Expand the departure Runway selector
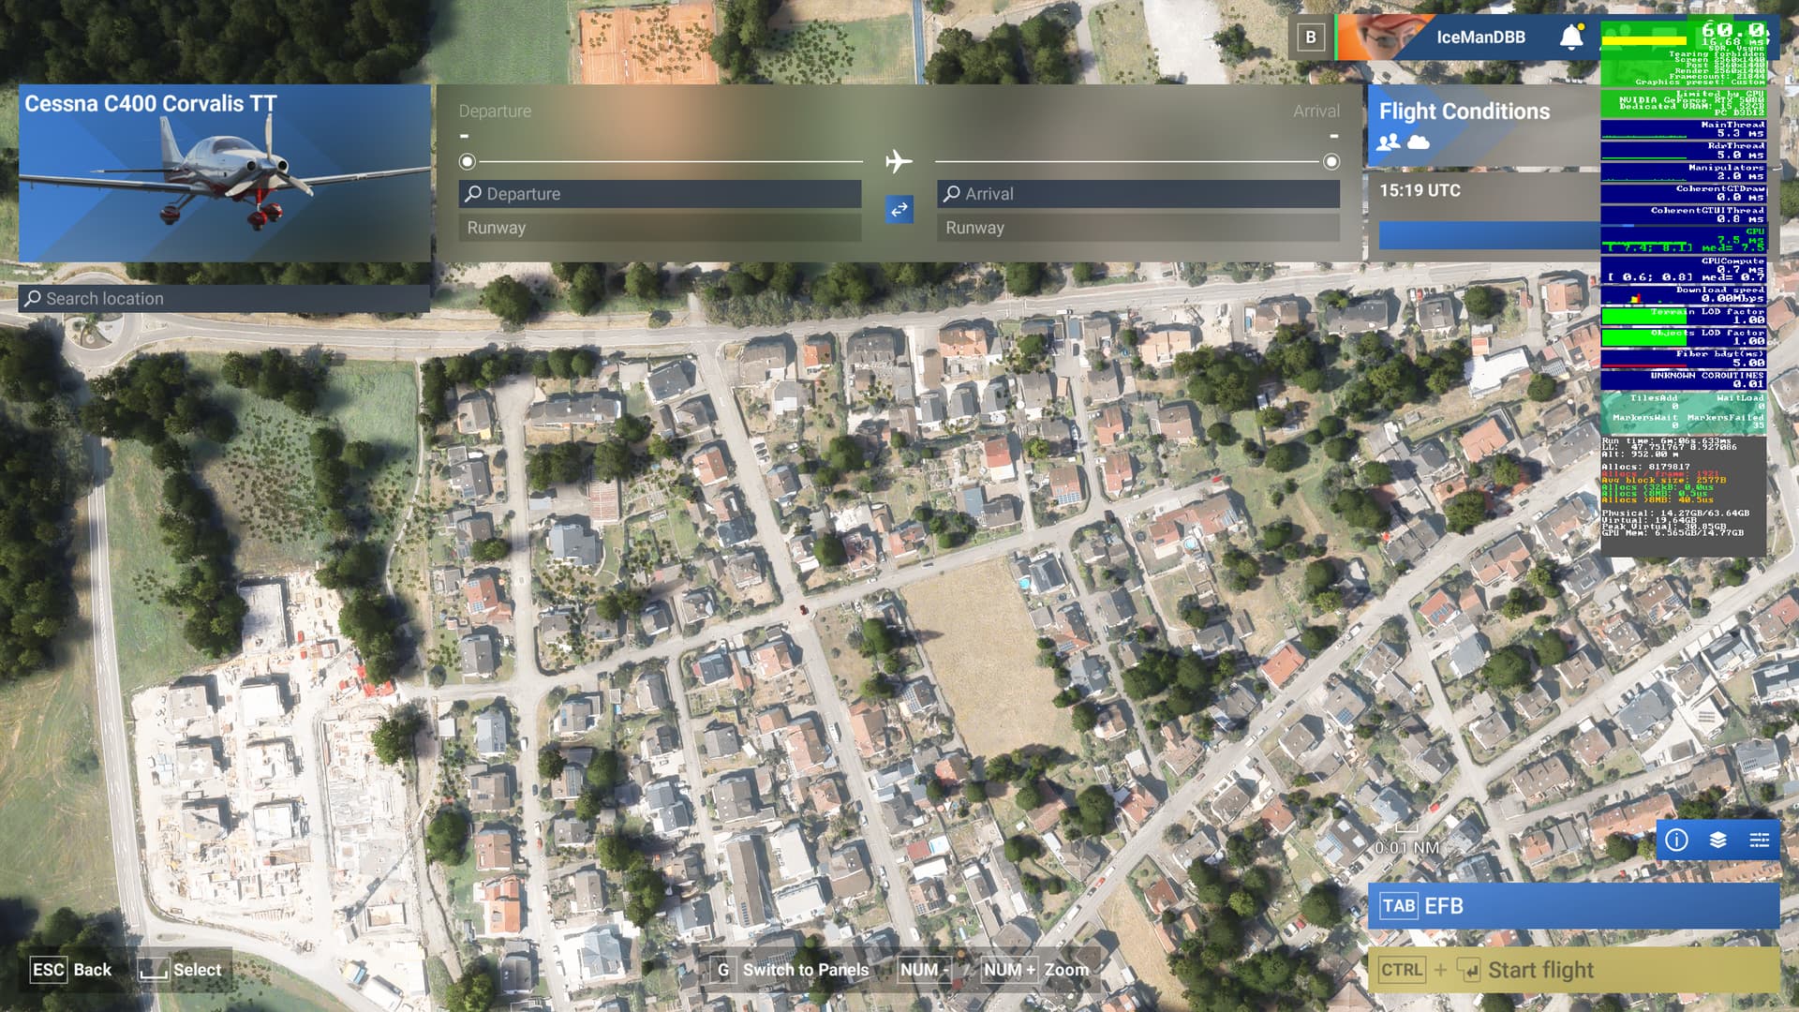1799x1012 pixels. (660, 228)
